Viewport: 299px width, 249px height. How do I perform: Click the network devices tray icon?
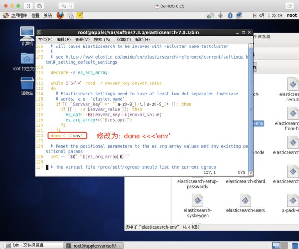211,16
